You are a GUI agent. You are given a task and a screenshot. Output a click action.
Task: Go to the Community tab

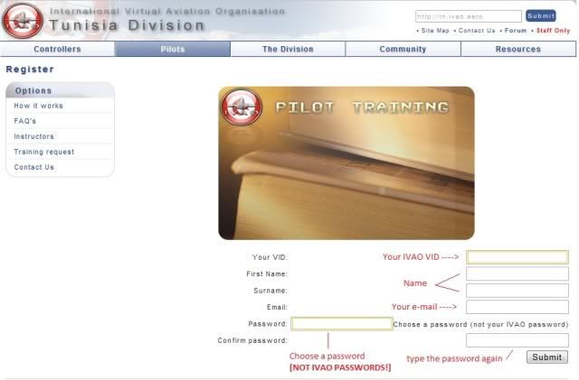403,49
